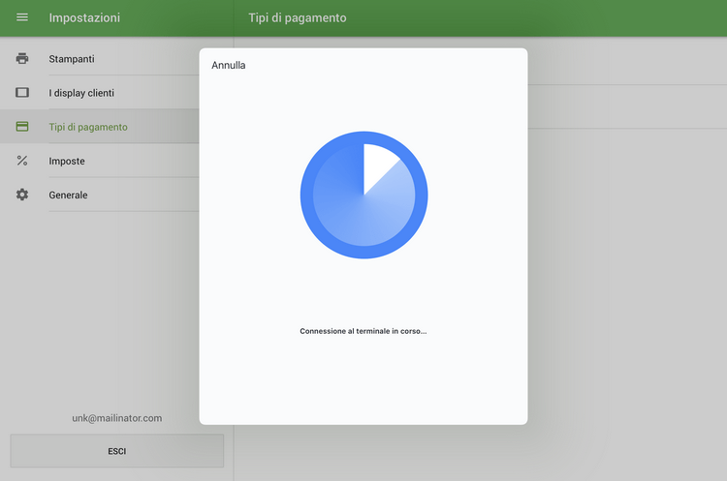Open the hamburger navigation menu
The width and height of the screenshot is (727, 481).
22,17
